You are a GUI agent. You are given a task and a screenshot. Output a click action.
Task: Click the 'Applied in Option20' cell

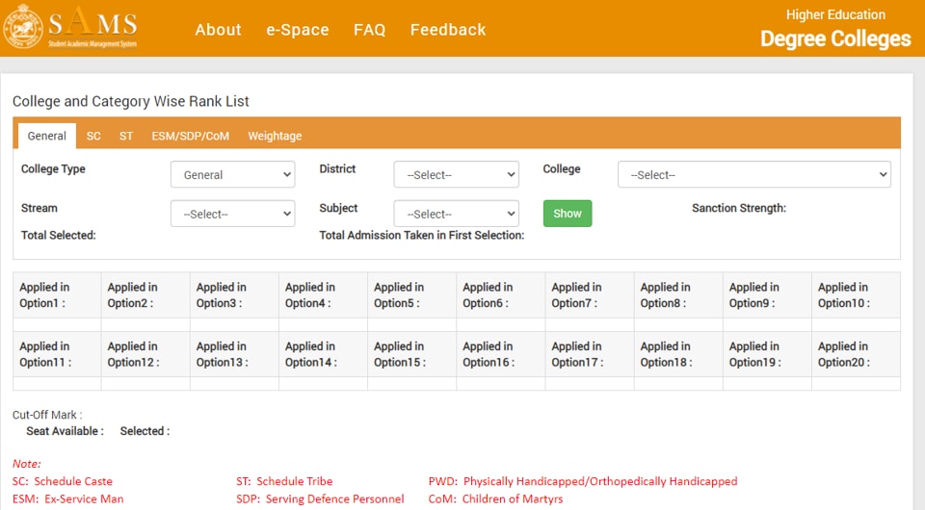pyautogui.click(x=856, y=354)
